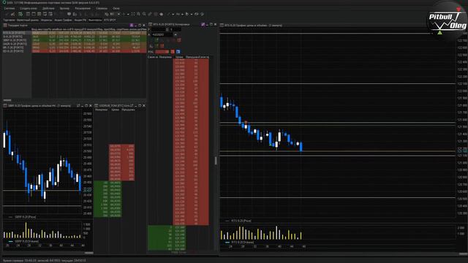Open the account dropdown in RTS order book
Screen dimensions: 468x263
point(175,34)
